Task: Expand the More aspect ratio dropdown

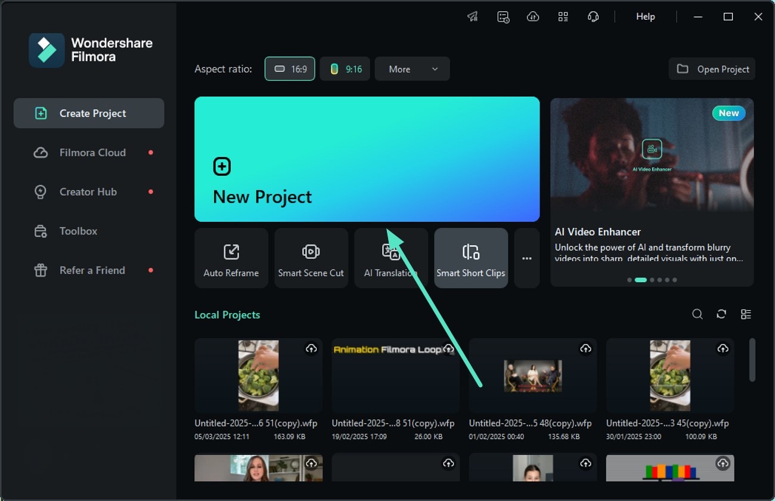Action: coord(413,69)
